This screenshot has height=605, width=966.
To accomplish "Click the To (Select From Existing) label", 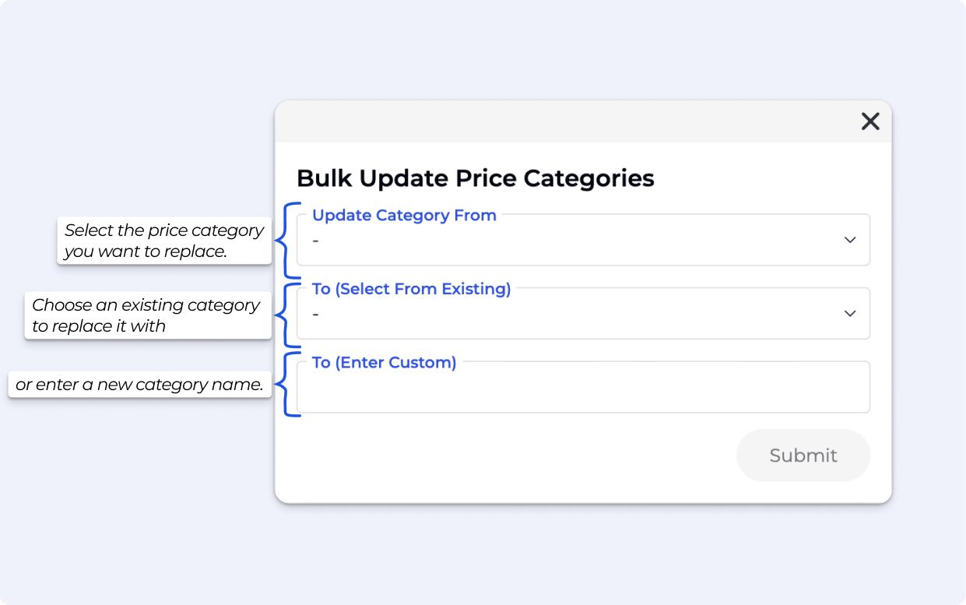I will click(411, 289).
